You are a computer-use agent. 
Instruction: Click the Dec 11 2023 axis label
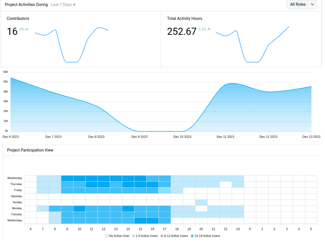(x=225, y=137)
